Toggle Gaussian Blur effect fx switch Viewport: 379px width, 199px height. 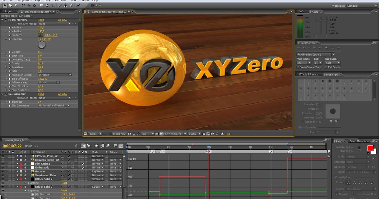click(x=6, y=94)
